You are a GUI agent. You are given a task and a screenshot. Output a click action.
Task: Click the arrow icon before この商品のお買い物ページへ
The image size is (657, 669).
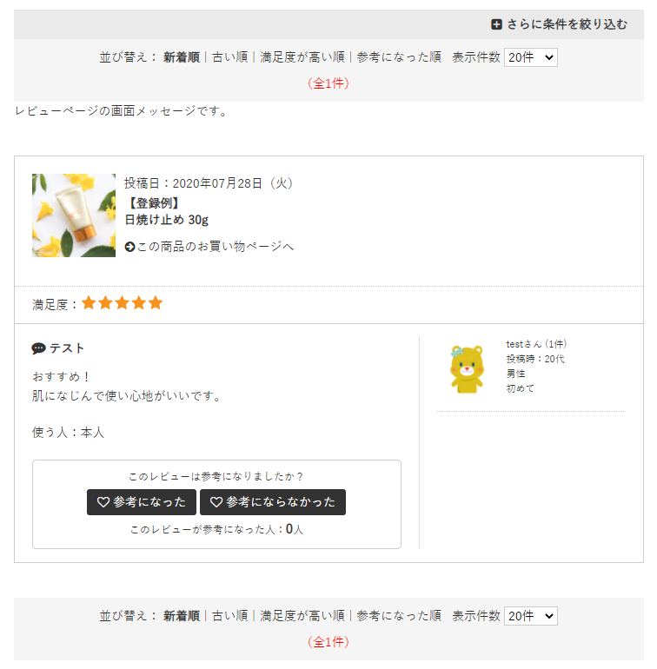(130, 247)
